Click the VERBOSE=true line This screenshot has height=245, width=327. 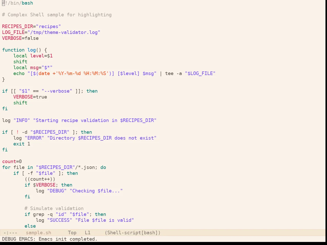point(30,97)
